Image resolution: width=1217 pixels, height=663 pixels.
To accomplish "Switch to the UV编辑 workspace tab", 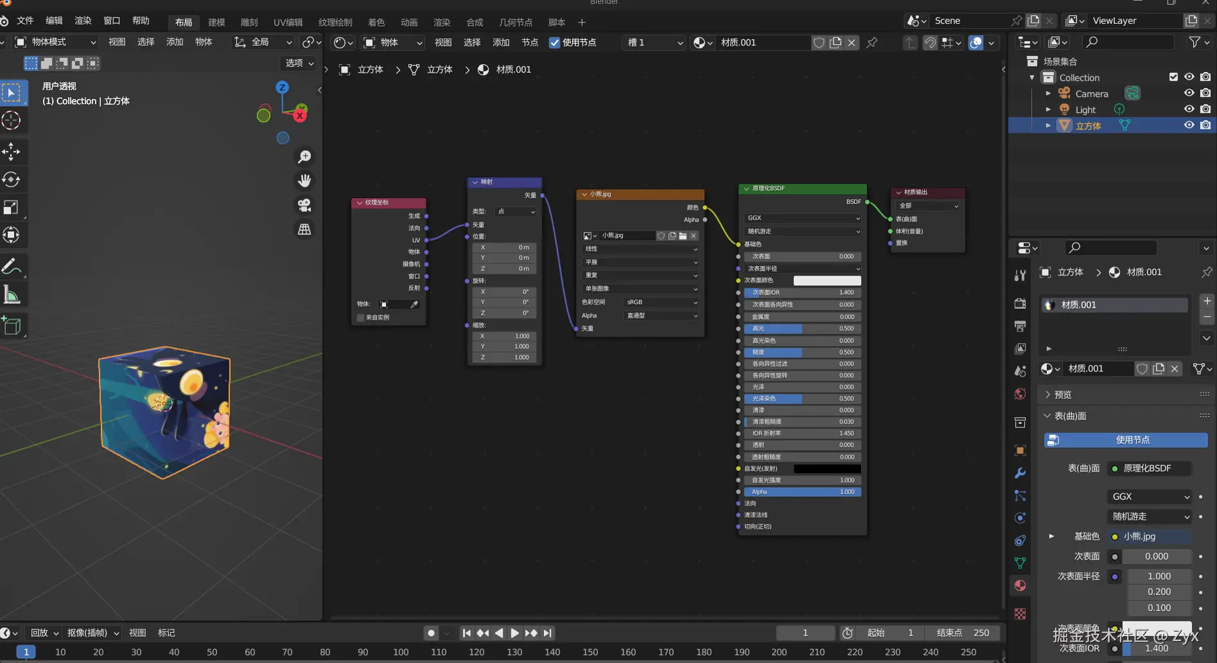I will (x=288, y=22).
